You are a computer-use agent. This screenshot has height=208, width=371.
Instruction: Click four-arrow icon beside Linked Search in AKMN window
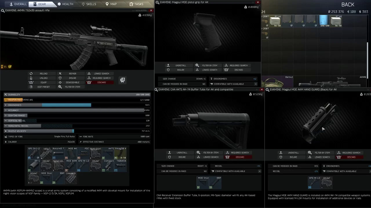click(x=123, y=80)
